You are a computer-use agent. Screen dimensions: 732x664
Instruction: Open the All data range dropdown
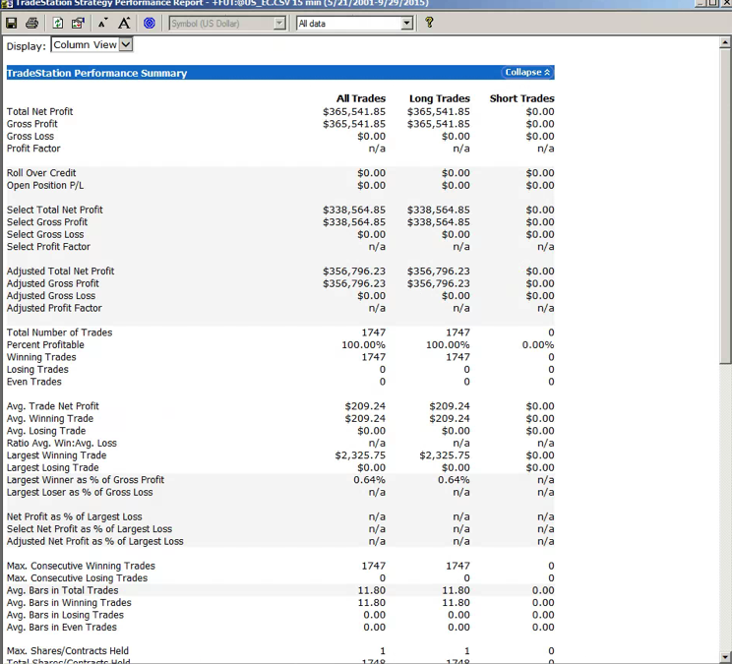click(x=407, y=24)
